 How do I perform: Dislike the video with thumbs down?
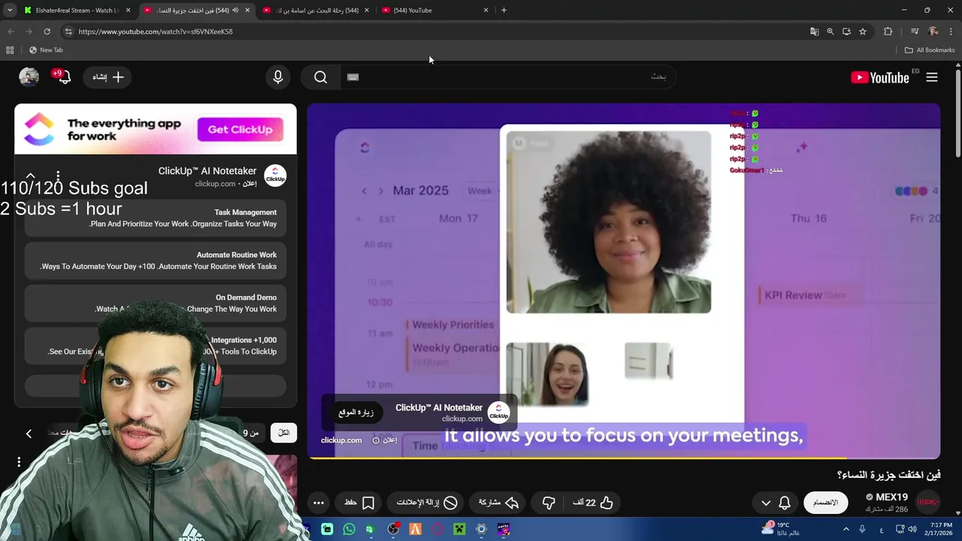[x=549, y=503]
